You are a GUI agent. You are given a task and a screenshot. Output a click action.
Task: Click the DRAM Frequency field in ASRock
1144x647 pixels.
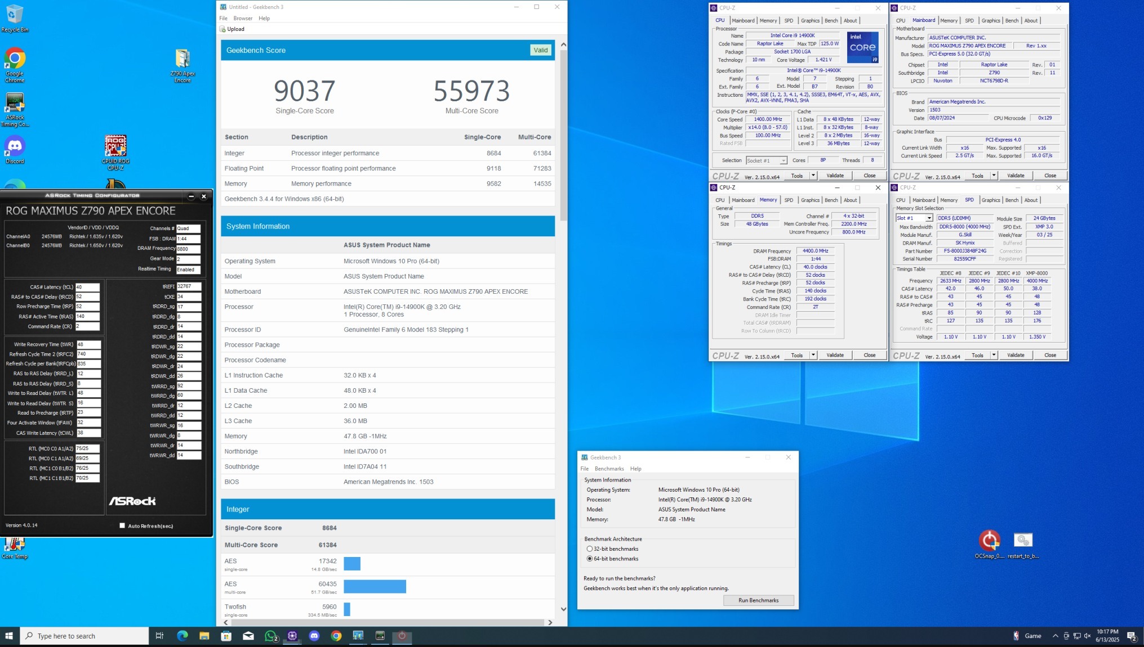[188, 249]
